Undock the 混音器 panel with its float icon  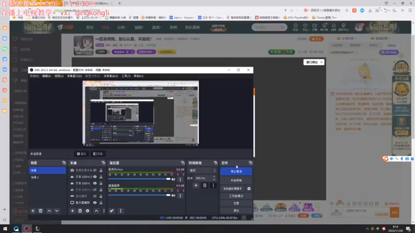[x=183, y=163]
